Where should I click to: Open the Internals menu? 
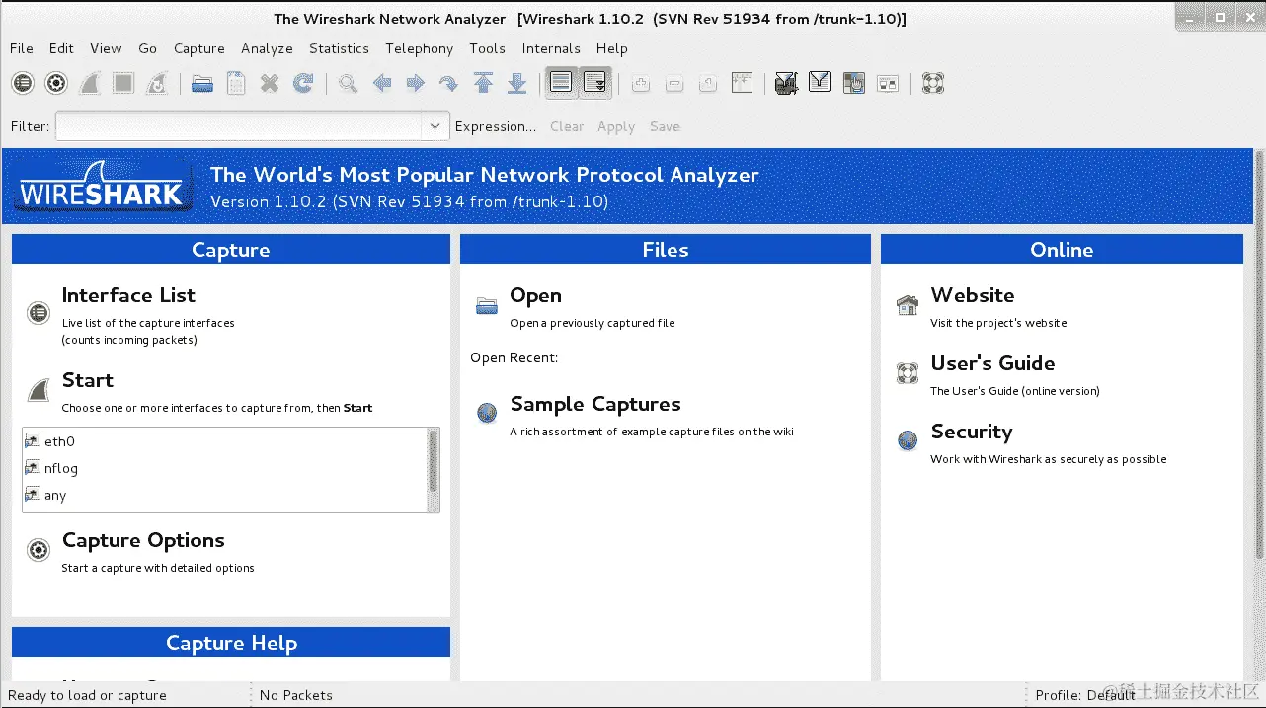click(551, 48)
